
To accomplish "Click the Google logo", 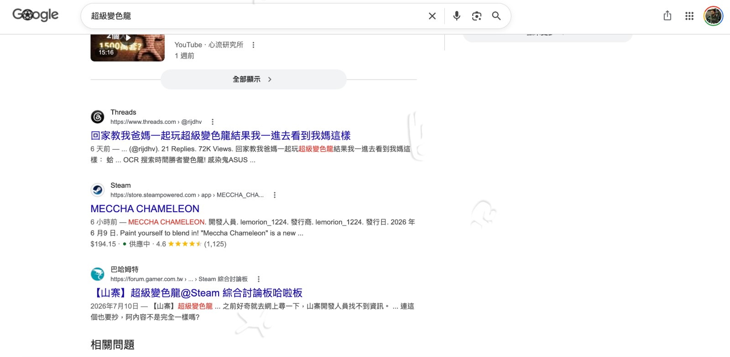I will tap(36, 15).
